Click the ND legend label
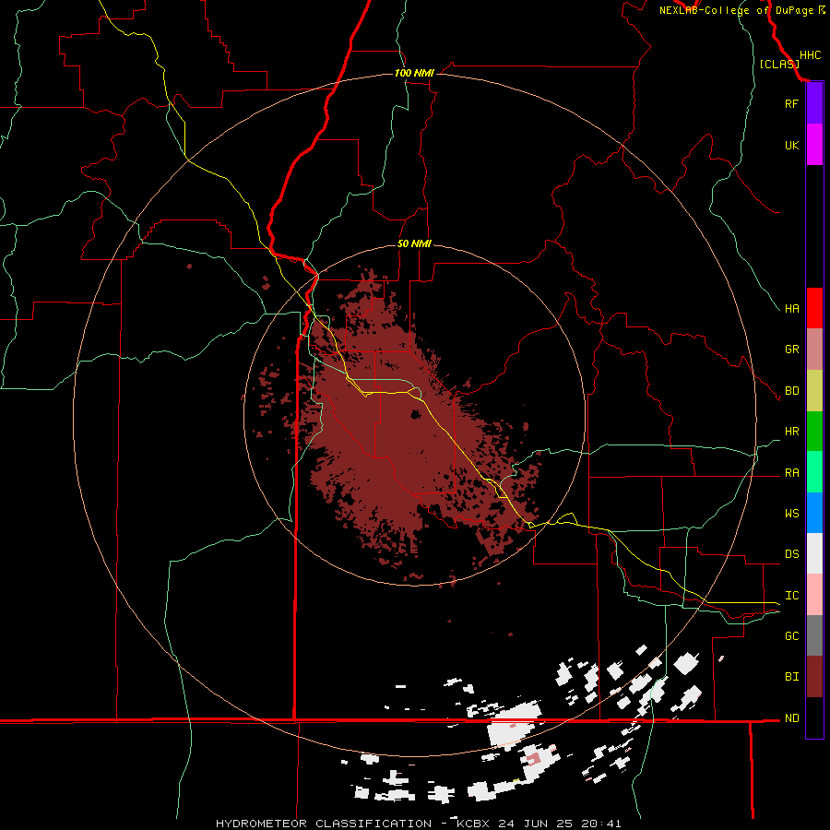This screenshot has height=830, width=830. (791, 718)
